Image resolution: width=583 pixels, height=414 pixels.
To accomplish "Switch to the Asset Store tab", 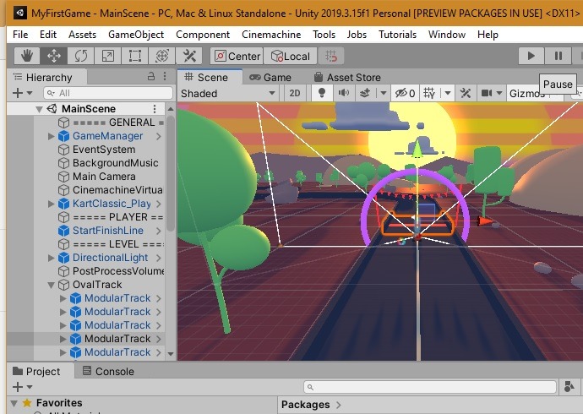I will 347,77.
